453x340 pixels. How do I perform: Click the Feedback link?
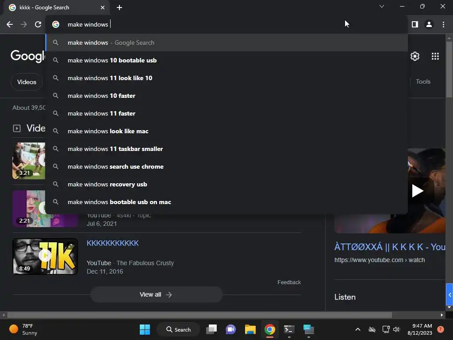pyautogui.click(x=289, y=282)
